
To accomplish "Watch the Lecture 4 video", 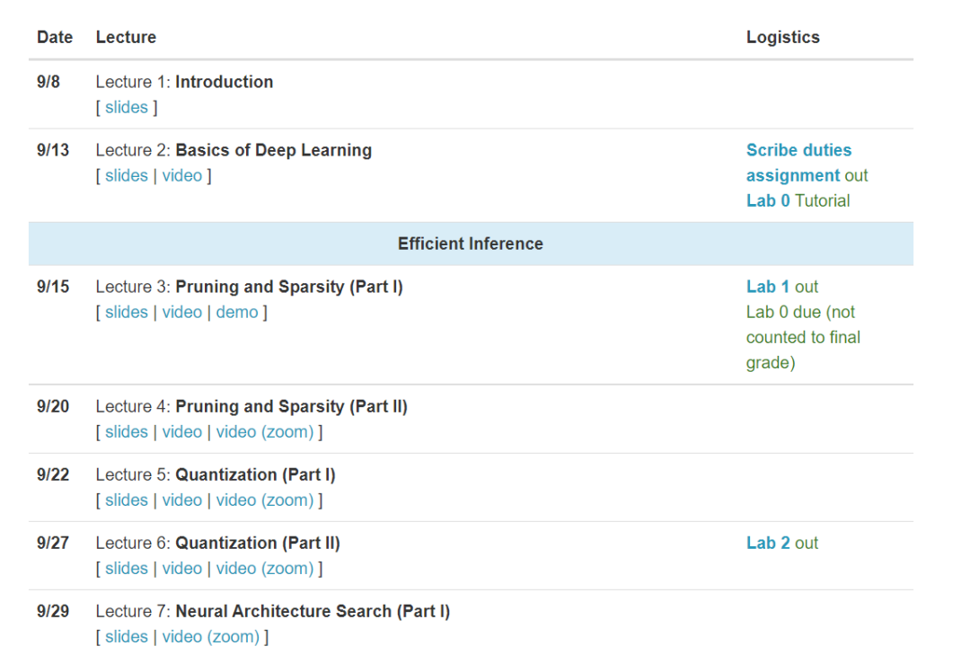I will point(181,431).
